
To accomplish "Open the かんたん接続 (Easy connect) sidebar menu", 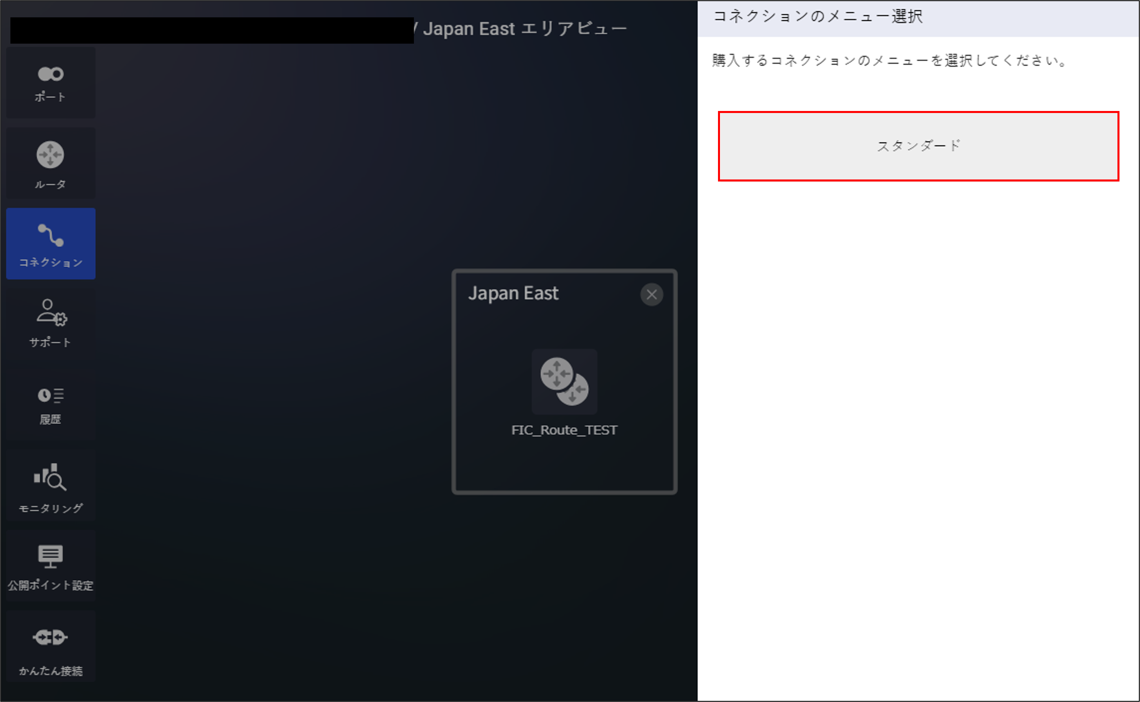I will [51, 646].
